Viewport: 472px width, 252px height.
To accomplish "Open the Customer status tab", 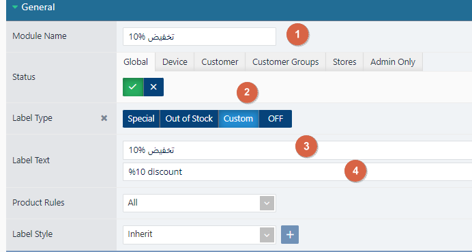I will (220, 61).
